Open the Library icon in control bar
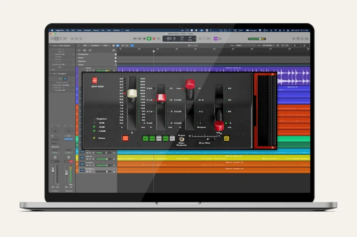The height and width of the screenshot is (237, 357). pyautogui.click(x=52, y=39)
